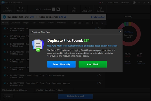
Task: Switch to the Other Files tab
Action: tap(61, 23)
